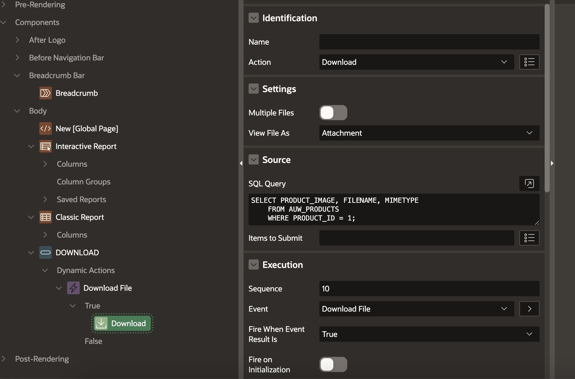The width and height of the screenshot is (575, 379).
Task: Select the False branch in tree
Action: coord(93,341)
